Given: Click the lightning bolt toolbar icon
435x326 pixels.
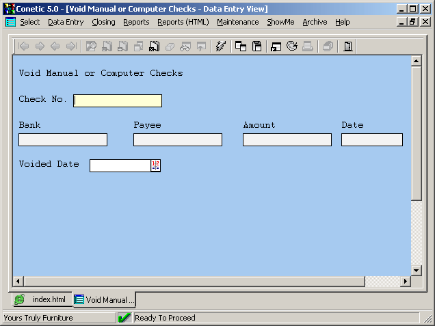Looking at the screenshot, I should pos(220,46).
